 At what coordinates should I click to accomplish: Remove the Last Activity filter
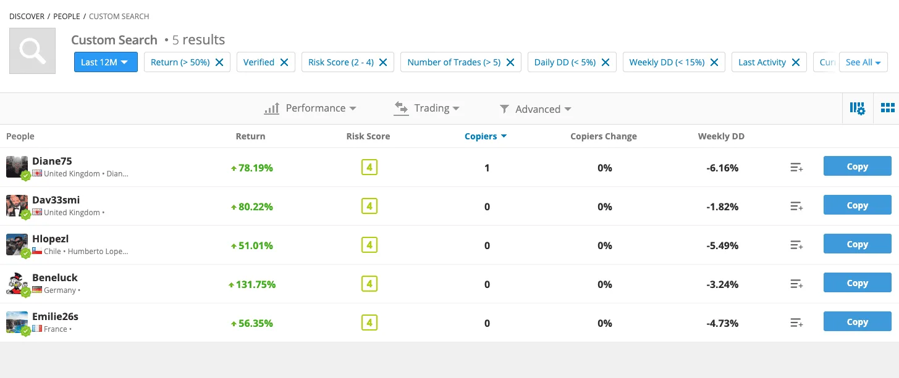tap(796, 62)
